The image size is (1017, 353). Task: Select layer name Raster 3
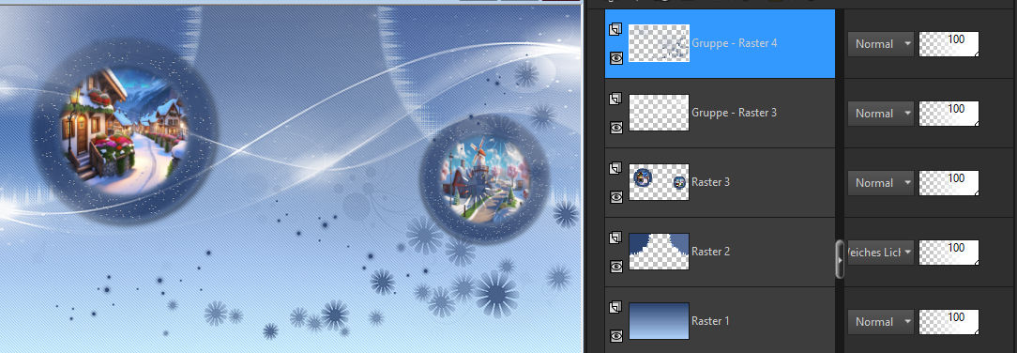tap(711, 182)
